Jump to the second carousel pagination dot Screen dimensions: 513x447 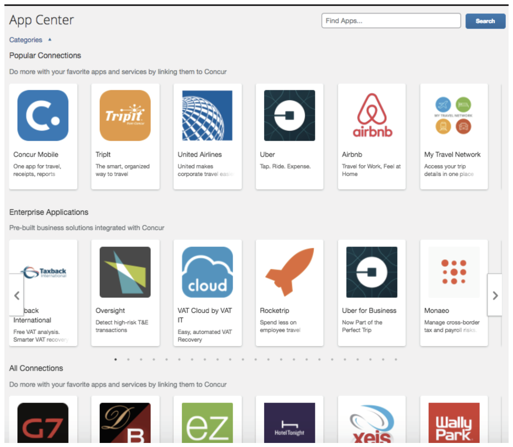point(128,359)
